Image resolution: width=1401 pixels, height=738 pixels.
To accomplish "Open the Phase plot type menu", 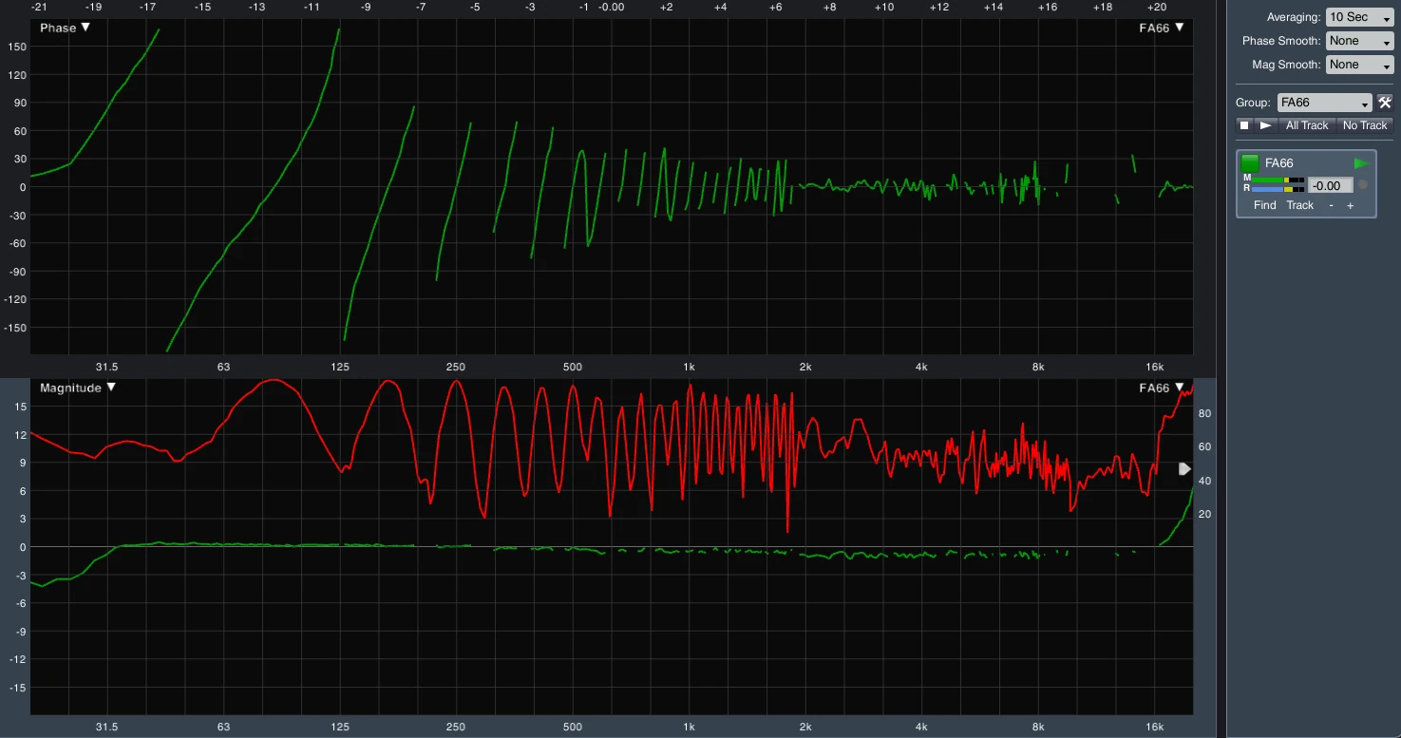I will [x=65, y=28].
